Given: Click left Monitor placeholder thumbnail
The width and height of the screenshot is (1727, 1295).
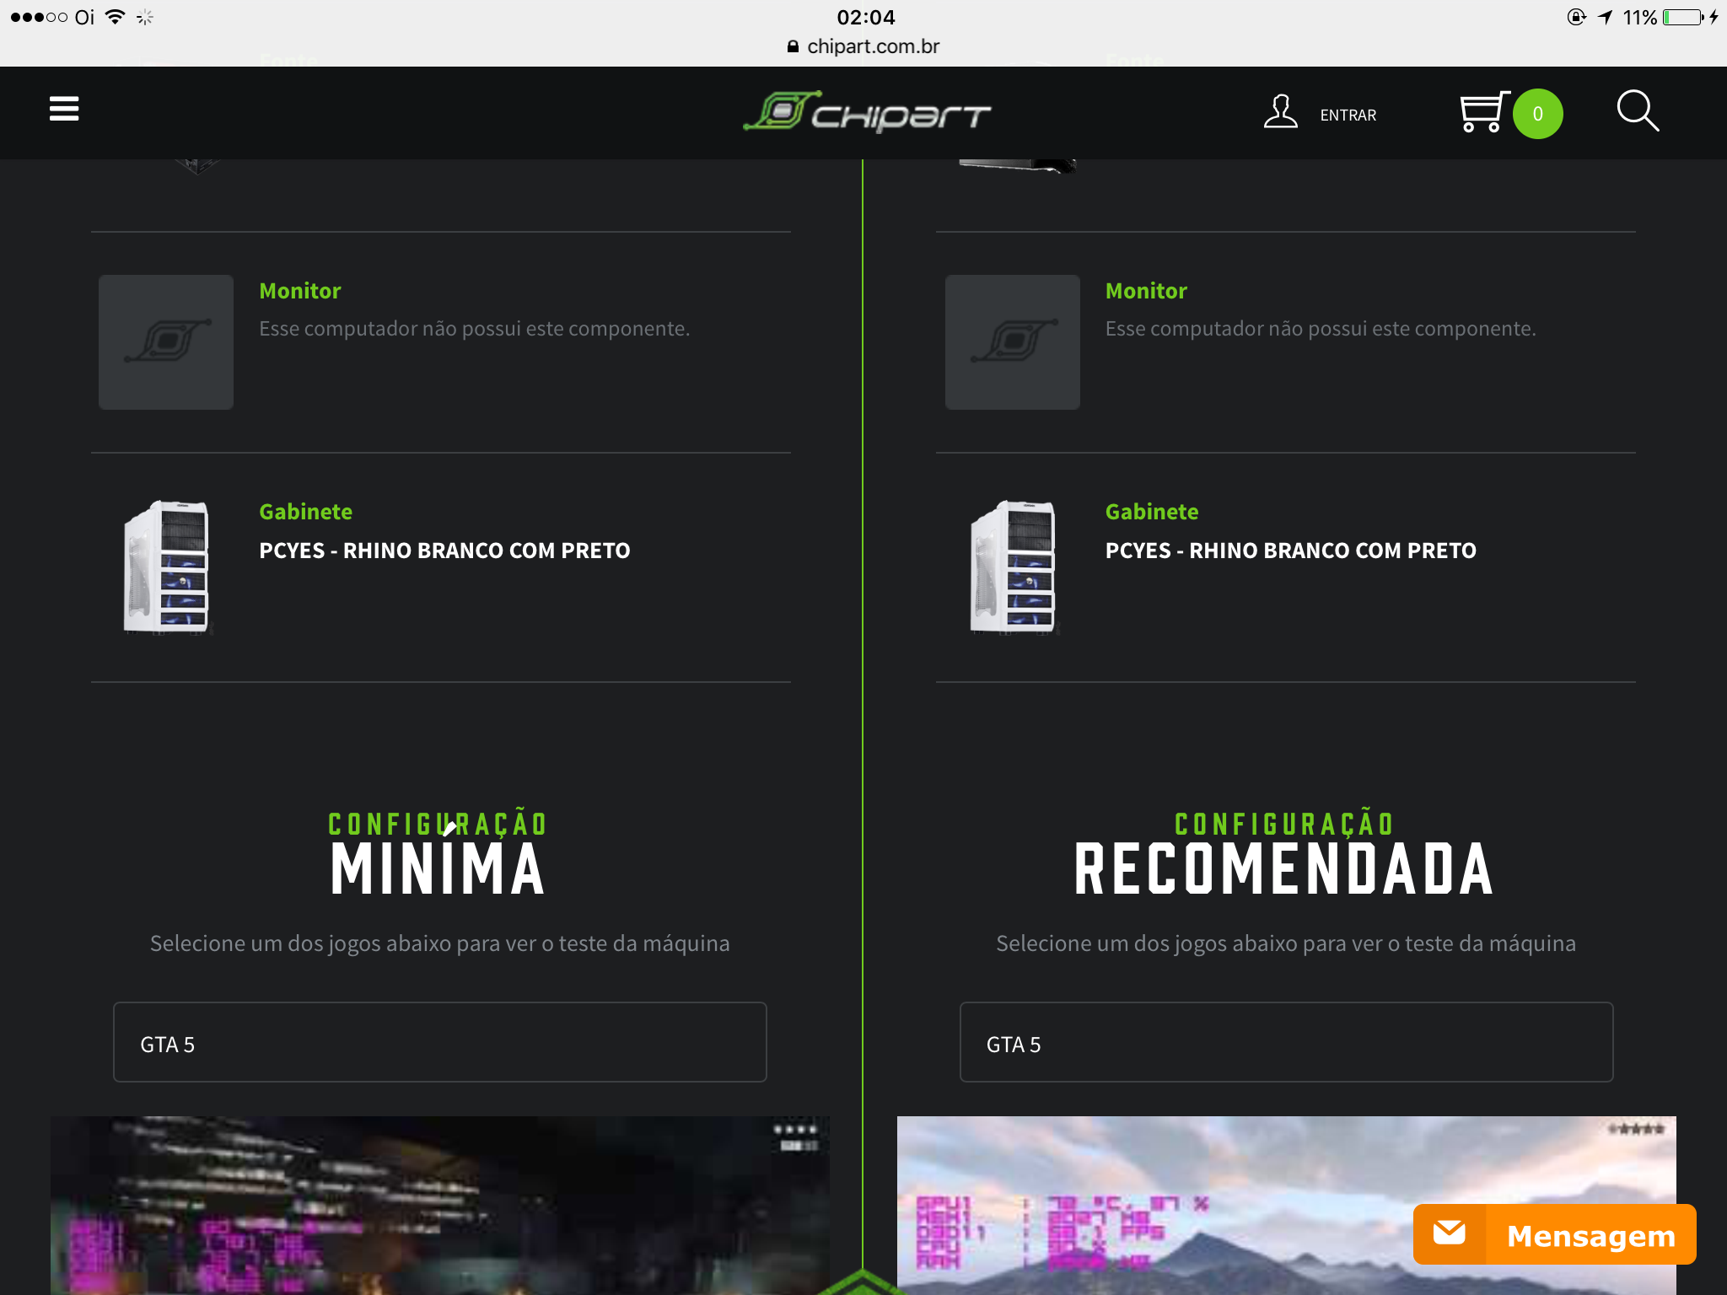Looking at the screenshot, I should pos(166,342).
